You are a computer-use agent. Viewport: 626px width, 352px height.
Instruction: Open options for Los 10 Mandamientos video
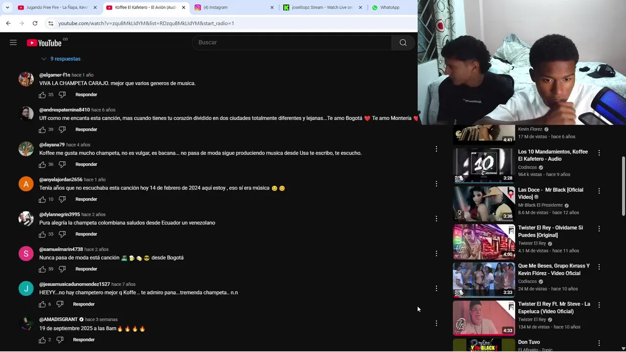point(599,153)
